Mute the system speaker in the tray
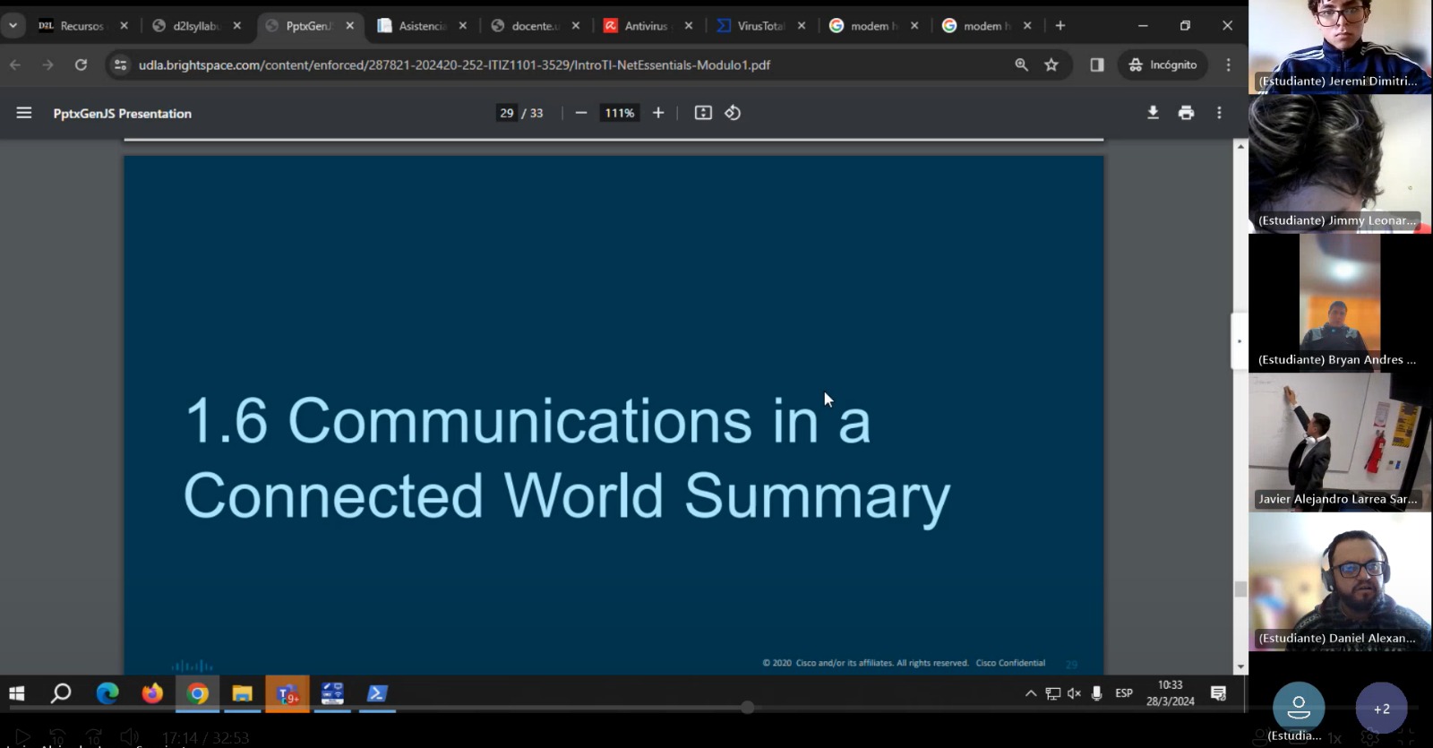Screen dimensions: 1433x748 (1074, 693)
